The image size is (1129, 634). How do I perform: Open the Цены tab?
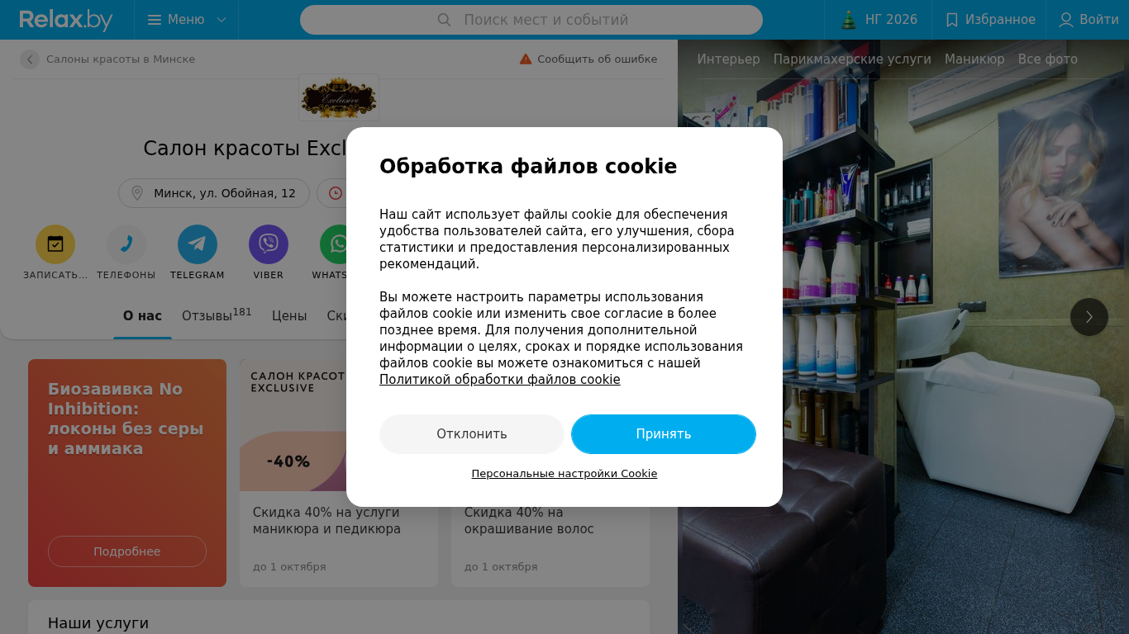pyautogui.click(x=289, y=316)
